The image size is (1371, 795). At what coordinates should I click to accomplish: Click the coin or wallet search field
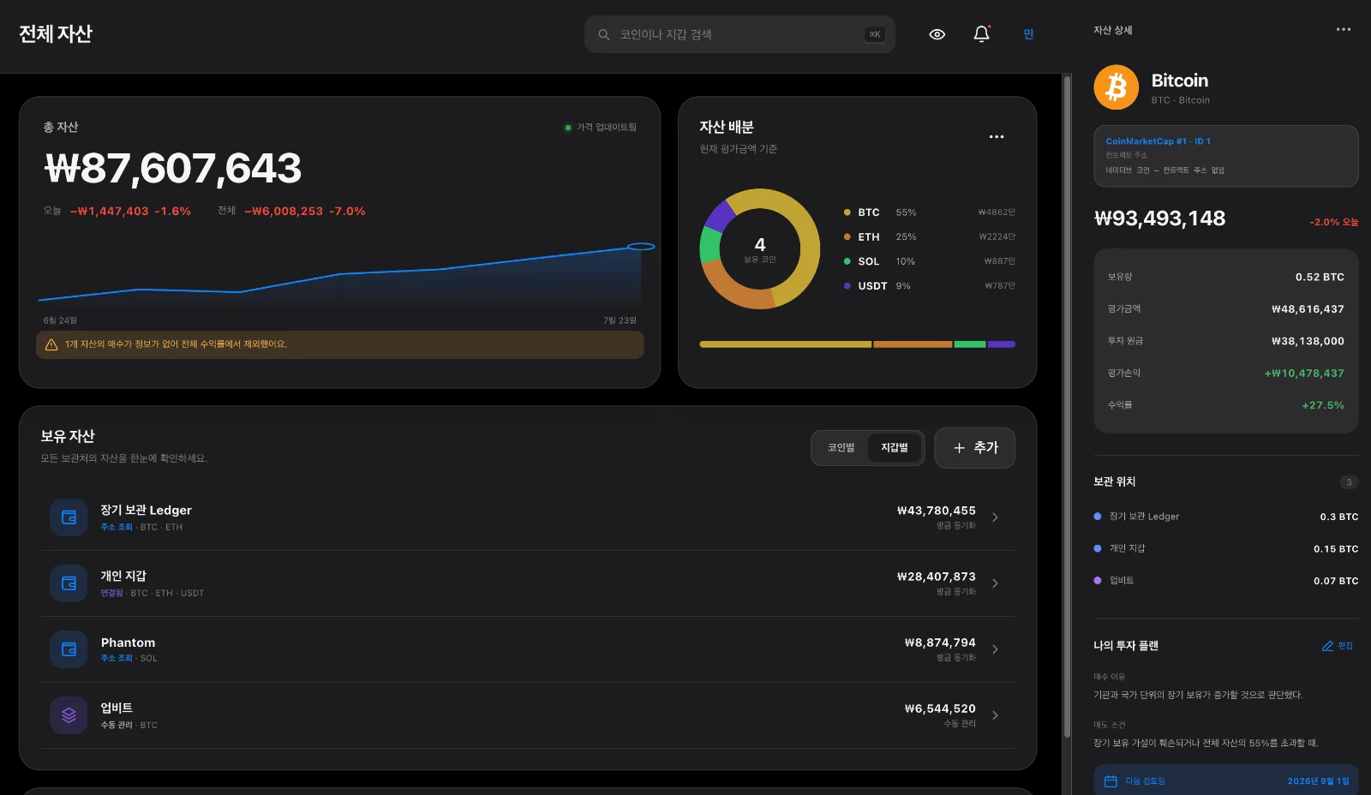740,34
